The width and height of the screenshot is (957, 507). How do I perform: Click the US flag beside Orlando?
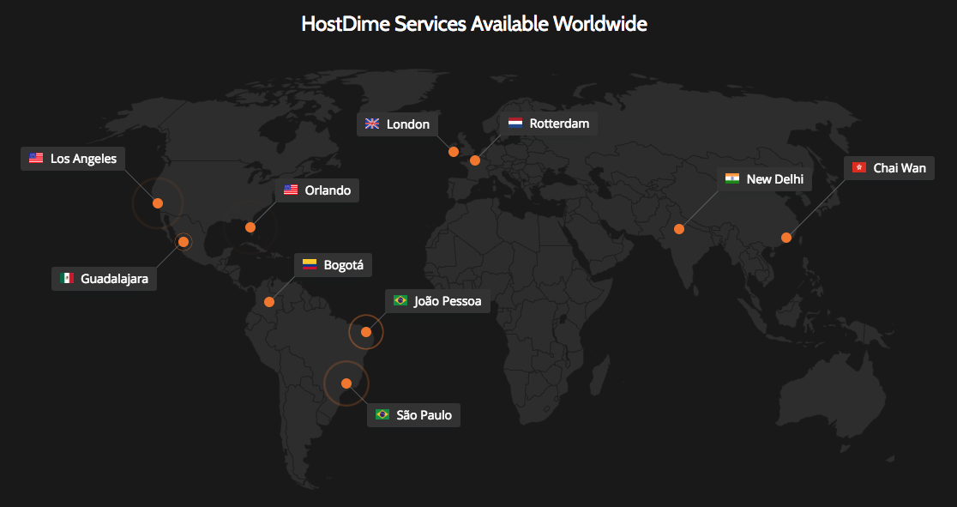tap(291, 190)
